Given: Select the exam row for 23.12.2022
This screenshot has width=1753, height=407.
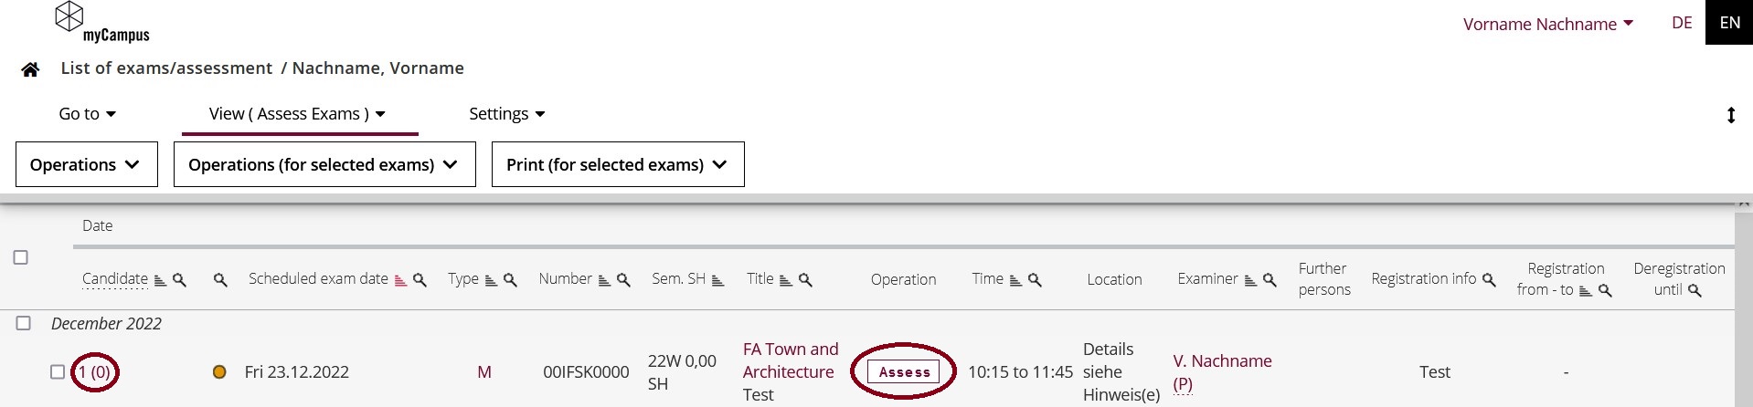Looking at the screenshot, I should click(x=58, y=372).
